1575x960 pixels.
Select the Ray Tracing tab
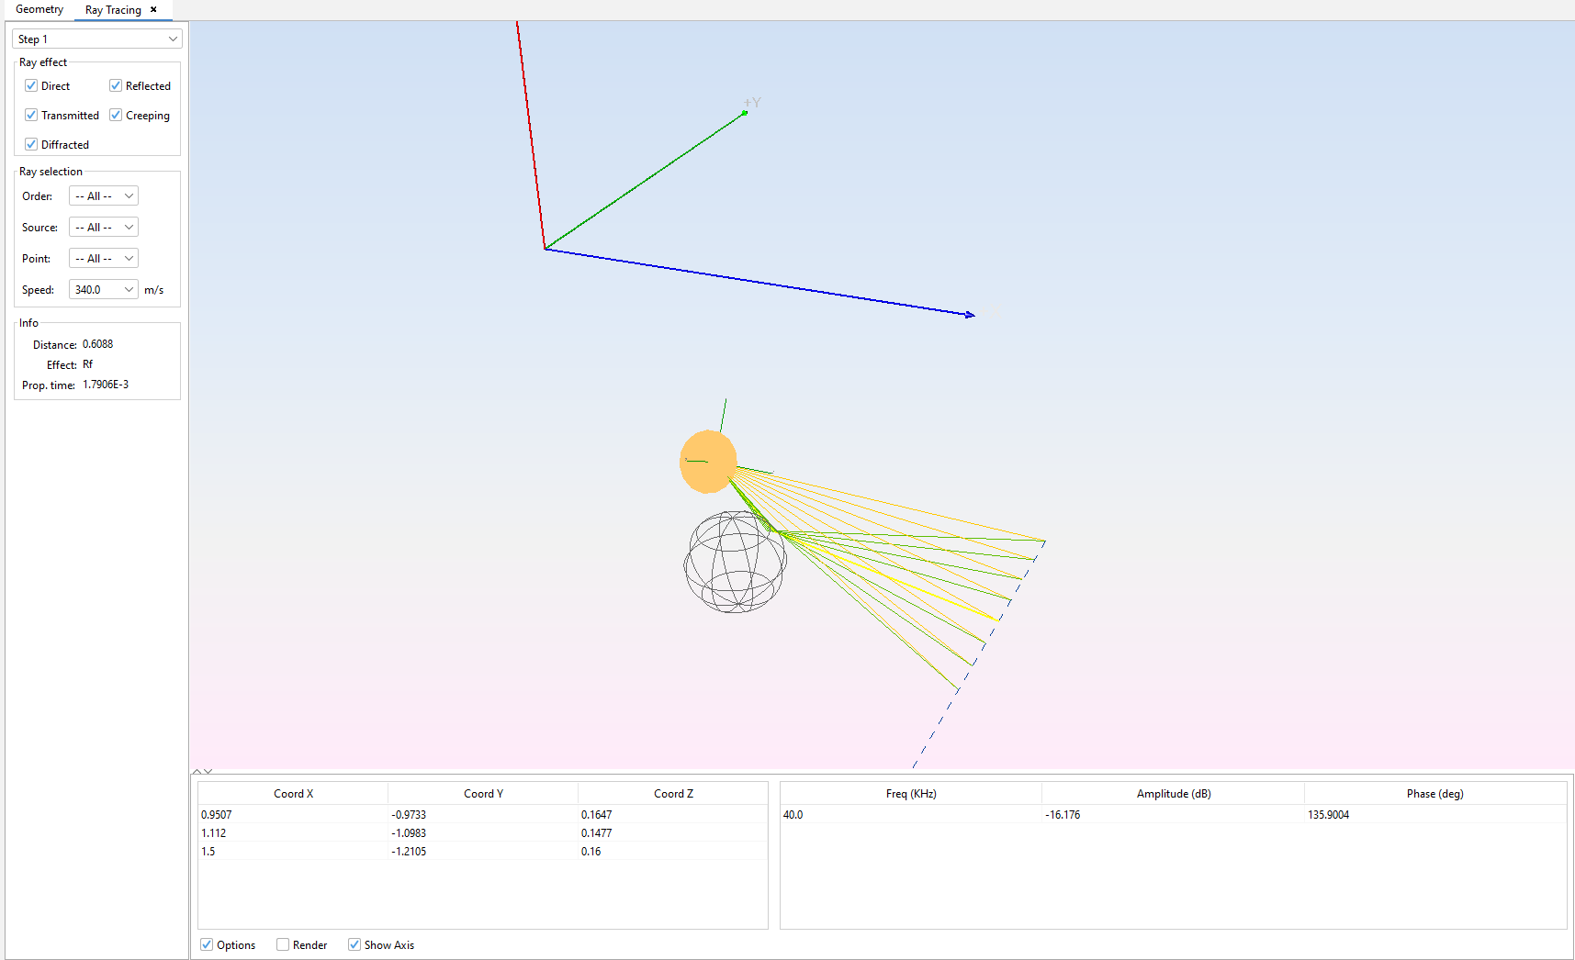(113, 10)
